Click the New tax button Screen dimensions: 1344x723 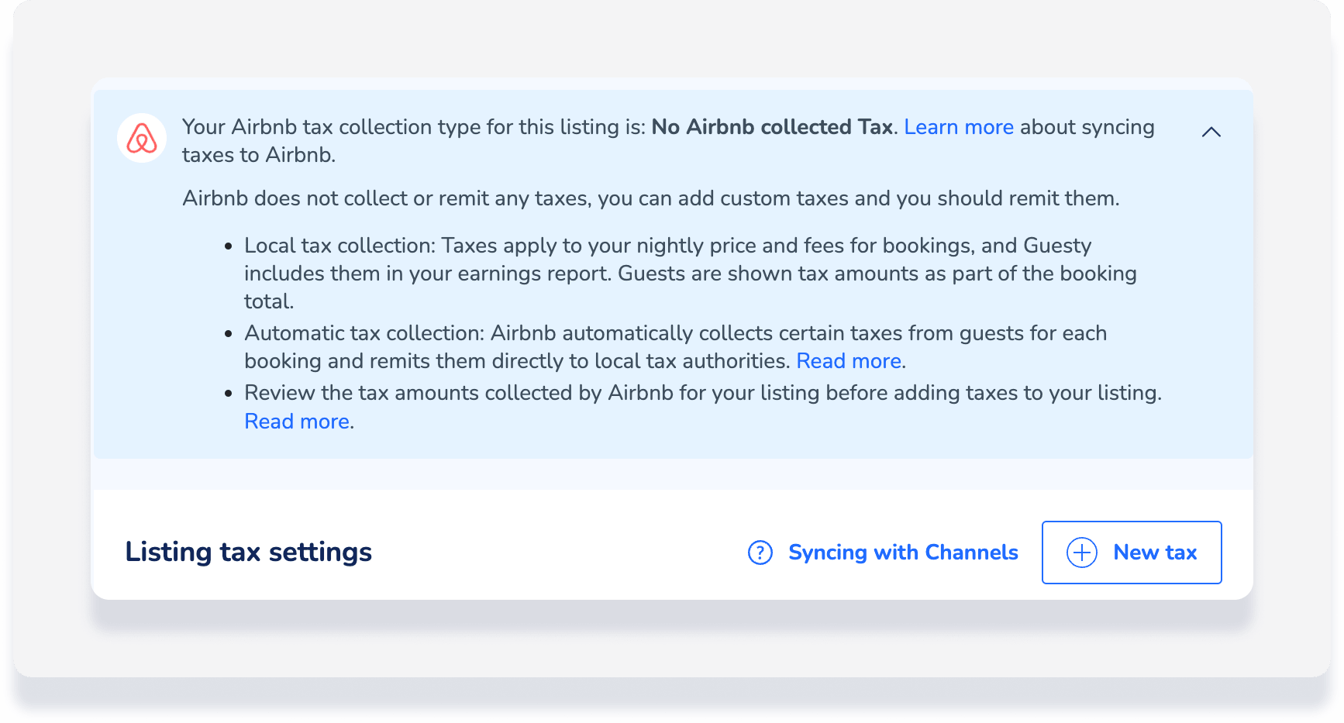1132,553
